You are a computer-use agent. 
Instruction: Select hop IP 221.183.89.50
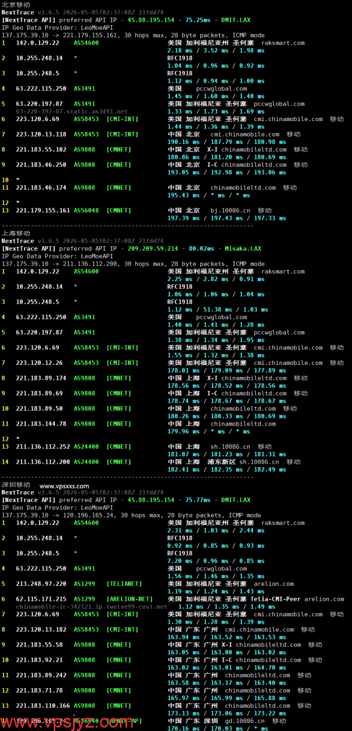[x=39, y=408]
